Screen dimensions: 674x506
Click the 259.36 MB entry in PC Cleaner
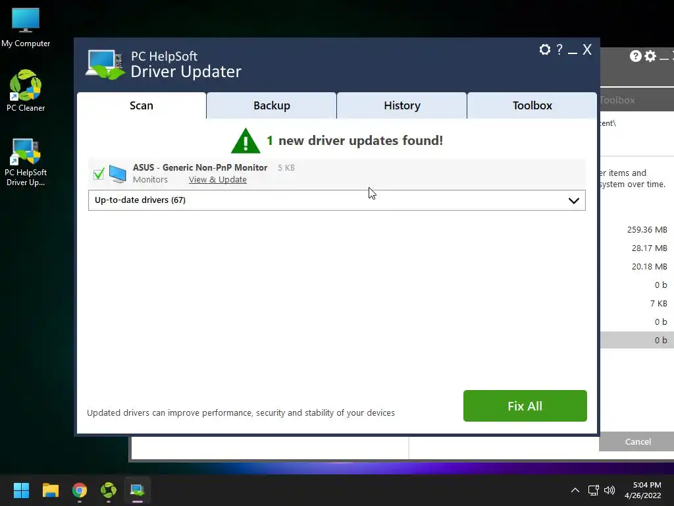(647, 230)
